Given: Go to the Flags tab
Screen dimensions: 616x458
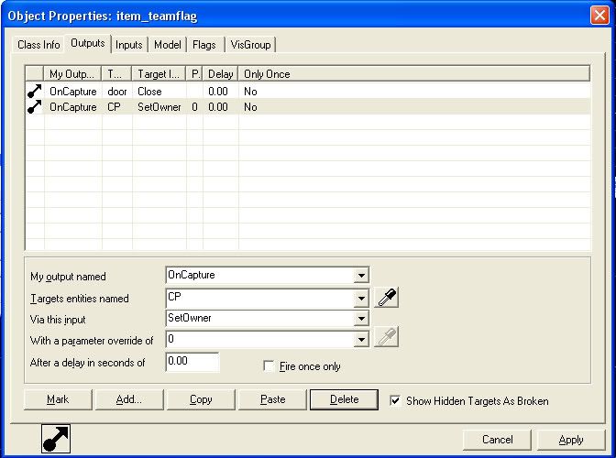Looking at the screenshot, I should coord(203,45).
